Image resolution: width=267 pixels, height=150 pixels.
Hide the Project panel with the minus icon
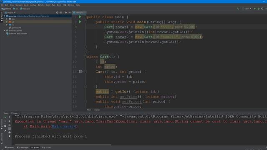tap(70, 12)
